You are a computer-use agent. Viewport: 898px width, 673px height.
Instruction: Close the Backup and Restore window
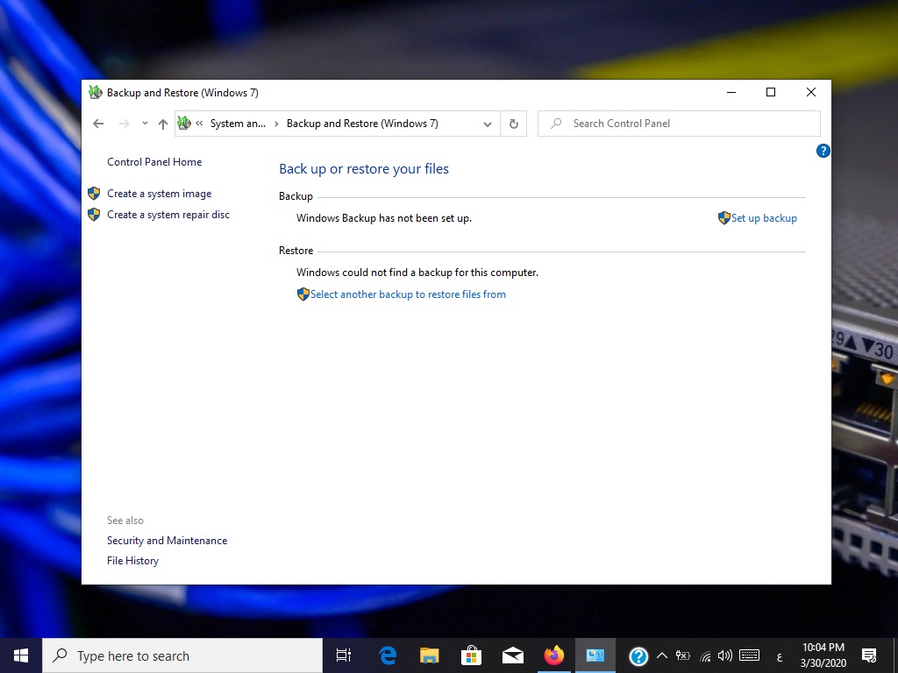[811, 92]
